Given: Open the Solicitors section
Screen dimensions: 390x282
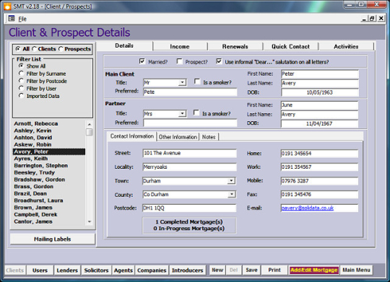Looking at the screenshot, I should click(96, 270).
